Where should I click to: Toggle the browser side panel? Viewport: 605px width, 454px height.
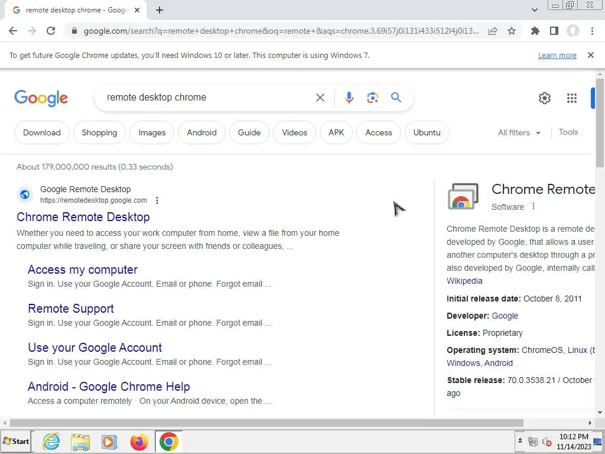pos(554,31)
